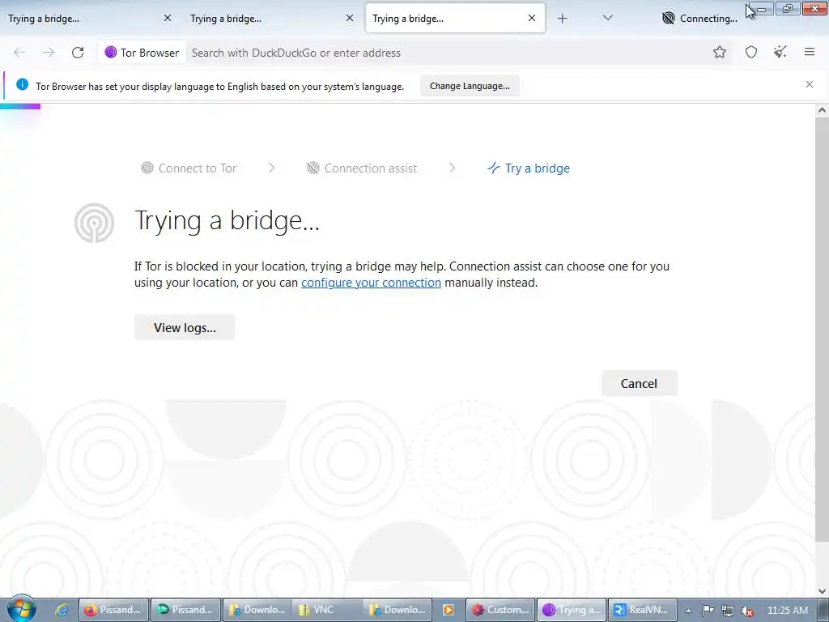Open the hamburger application menu
Image resolution: width=829 pixels, height=622 pixels.
click(810, 52)
